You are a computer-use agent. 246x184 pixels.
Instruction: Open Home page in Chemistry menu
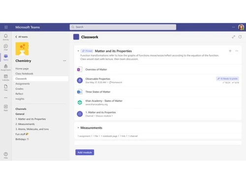tap(22, 69)
